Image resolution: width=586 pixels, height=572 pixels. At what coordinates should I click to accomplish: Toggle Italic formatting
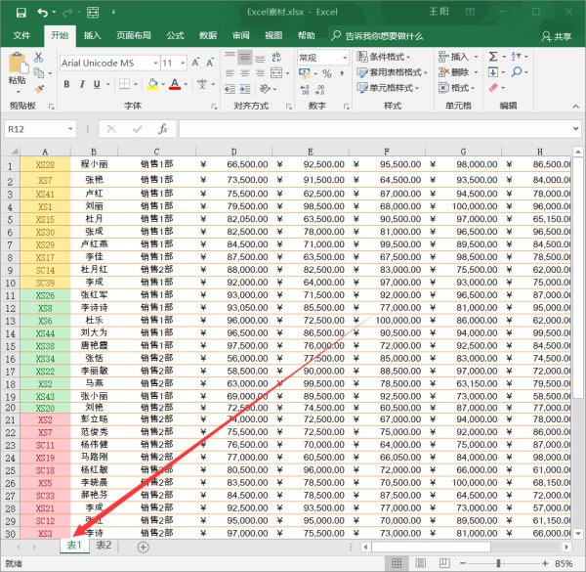[81, 84]
